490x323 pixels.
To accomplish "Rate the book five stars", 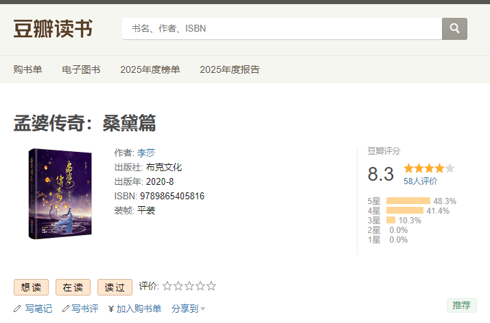I will pos(211,286).
